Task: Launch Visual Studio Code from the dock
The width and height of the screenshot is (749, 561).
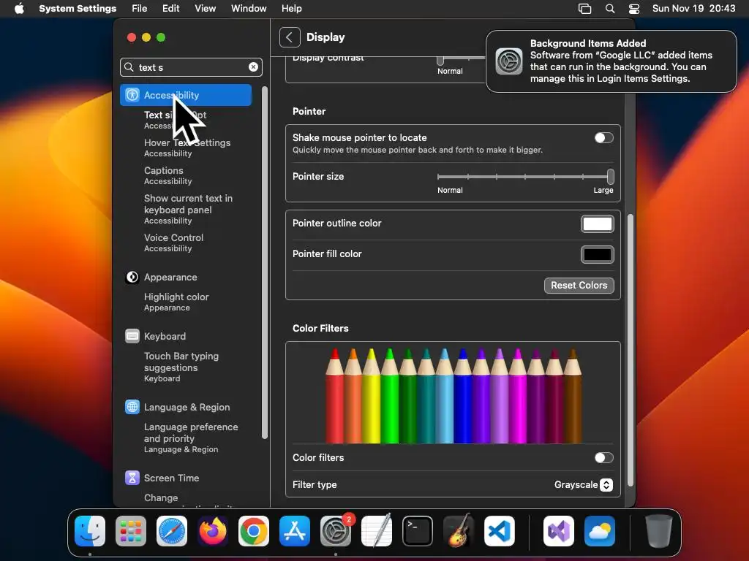Action: pyautogui.click(x=500, y=530)
